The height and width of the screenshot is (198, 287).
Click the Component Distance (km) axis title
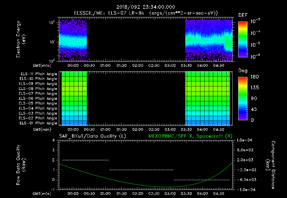[x=270, y=165]
